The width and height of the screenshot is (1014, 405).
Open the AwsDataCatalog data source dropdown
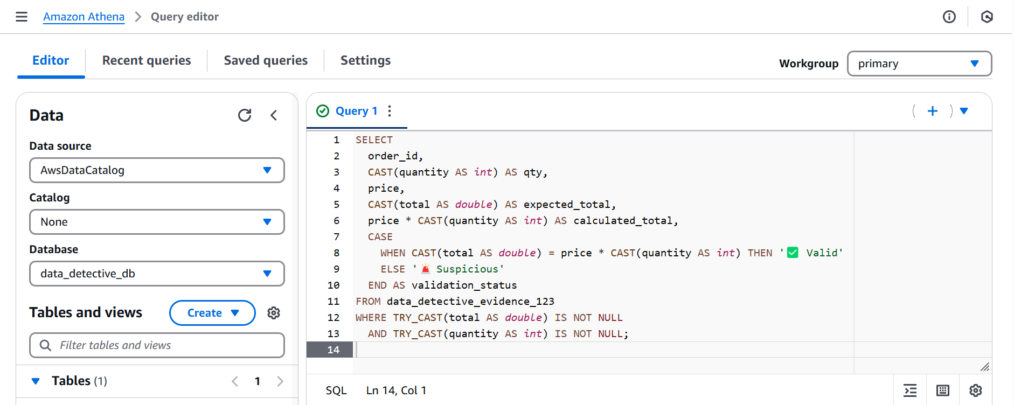(x=157, y=170)
